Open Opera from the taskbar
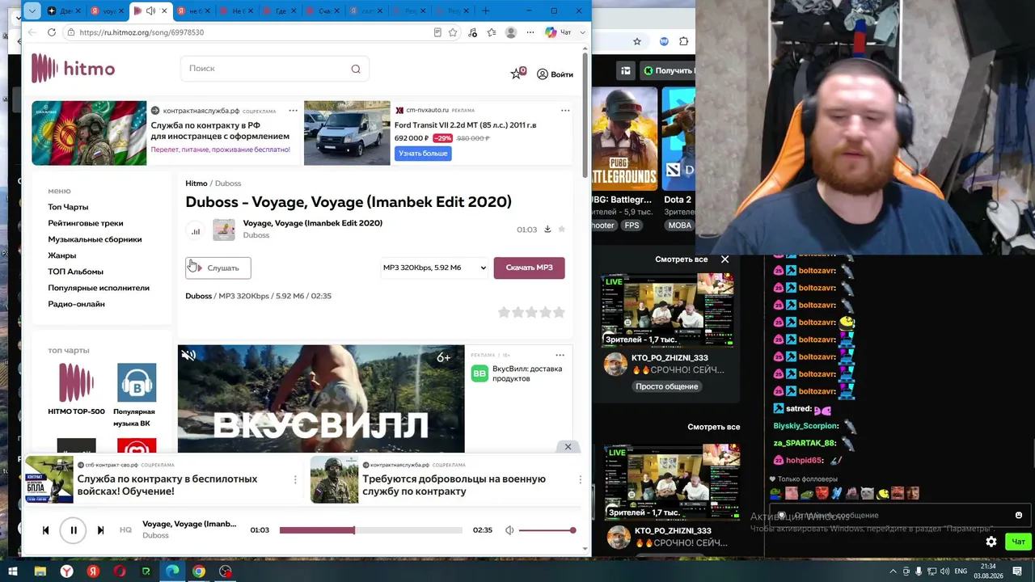The width and height of the screenshot is (1035, 582). click(120, 571)
